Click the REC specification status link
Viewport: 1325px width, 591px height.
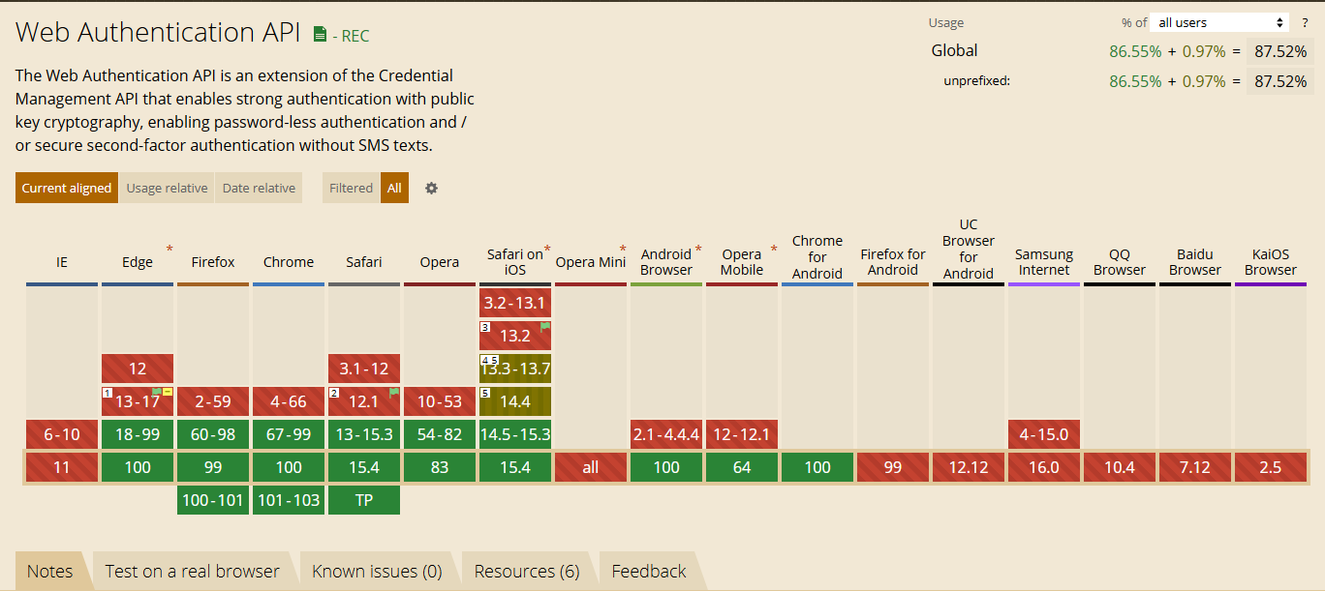(351, 36)
